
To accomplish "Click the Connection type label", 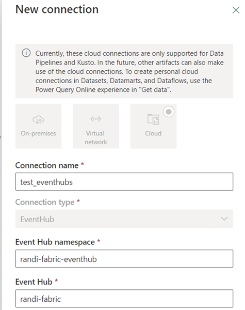I will [x=45, y=202].
